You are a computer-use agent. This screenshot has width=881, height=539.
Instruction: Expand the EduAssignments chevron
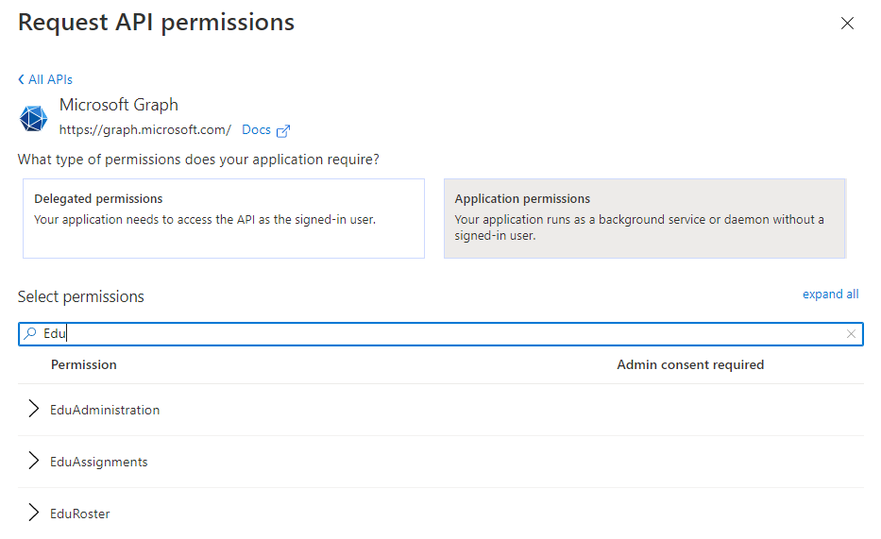pos(33,462)
